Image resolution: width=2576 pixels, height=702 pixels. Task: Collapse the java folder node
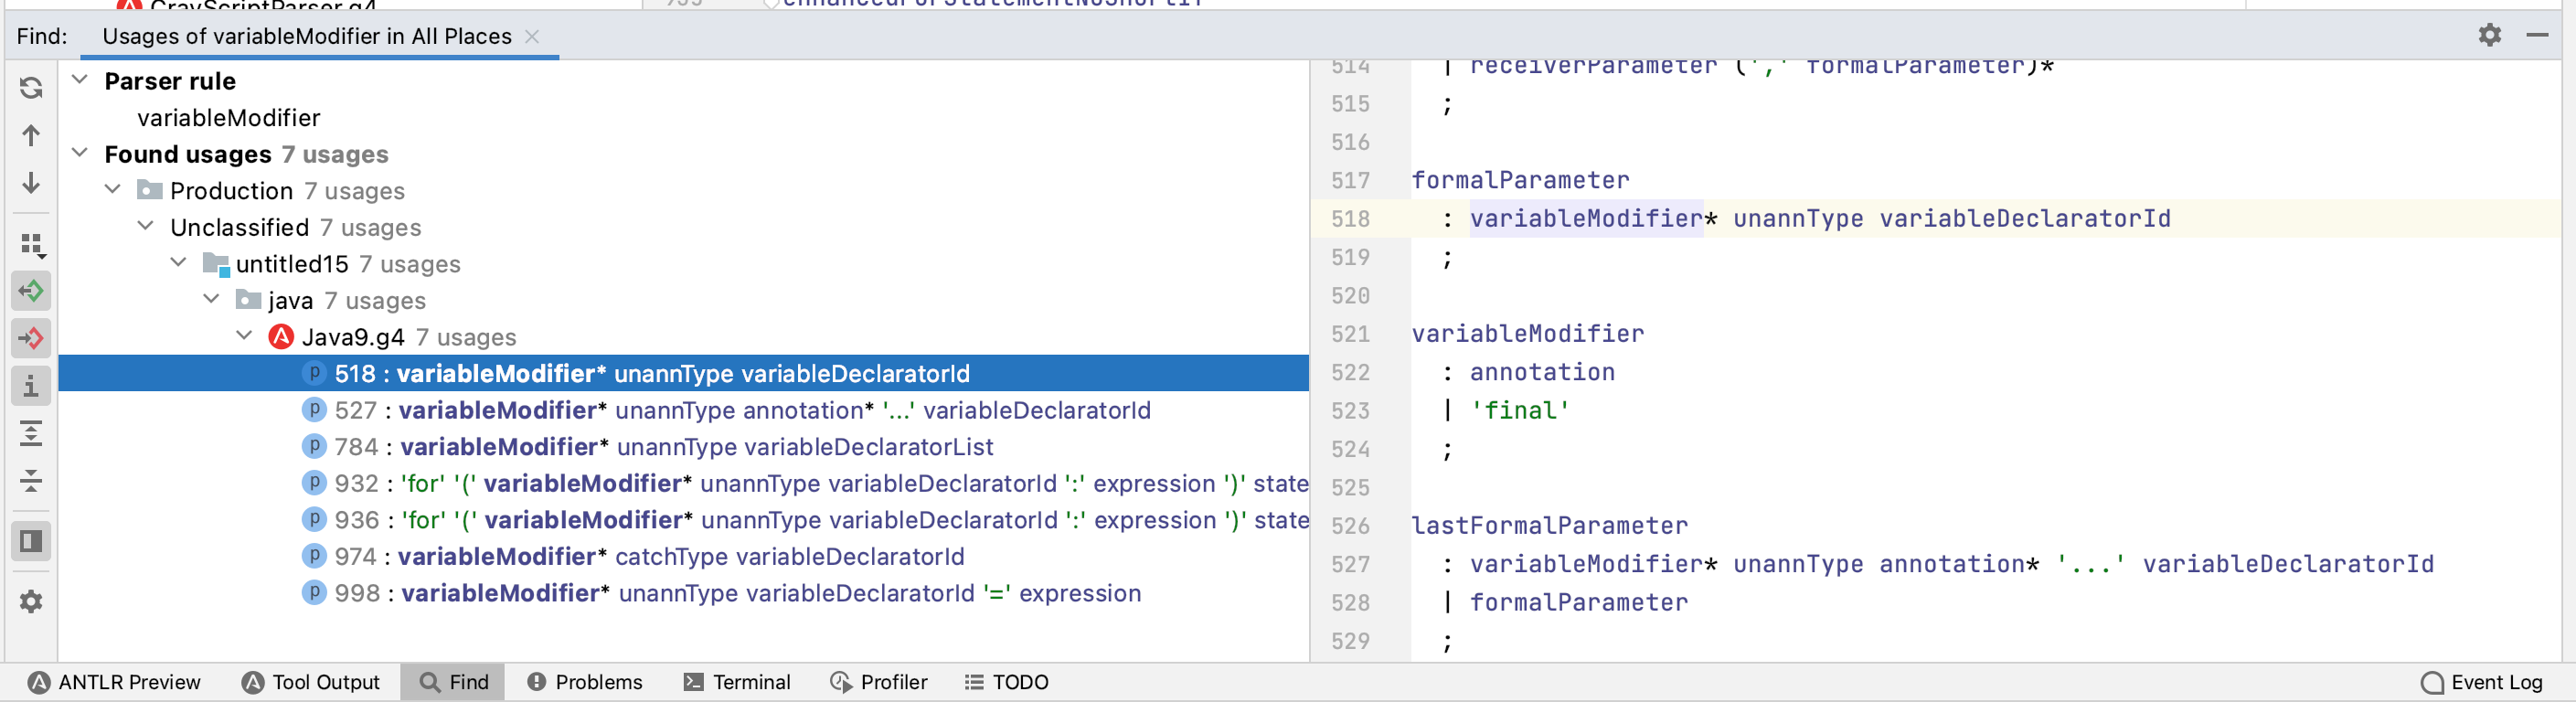(x=212, y=300)
